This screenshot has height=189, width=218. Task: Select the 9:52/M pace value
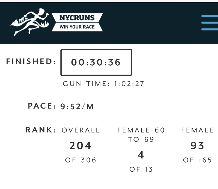[x=77, y=107]
